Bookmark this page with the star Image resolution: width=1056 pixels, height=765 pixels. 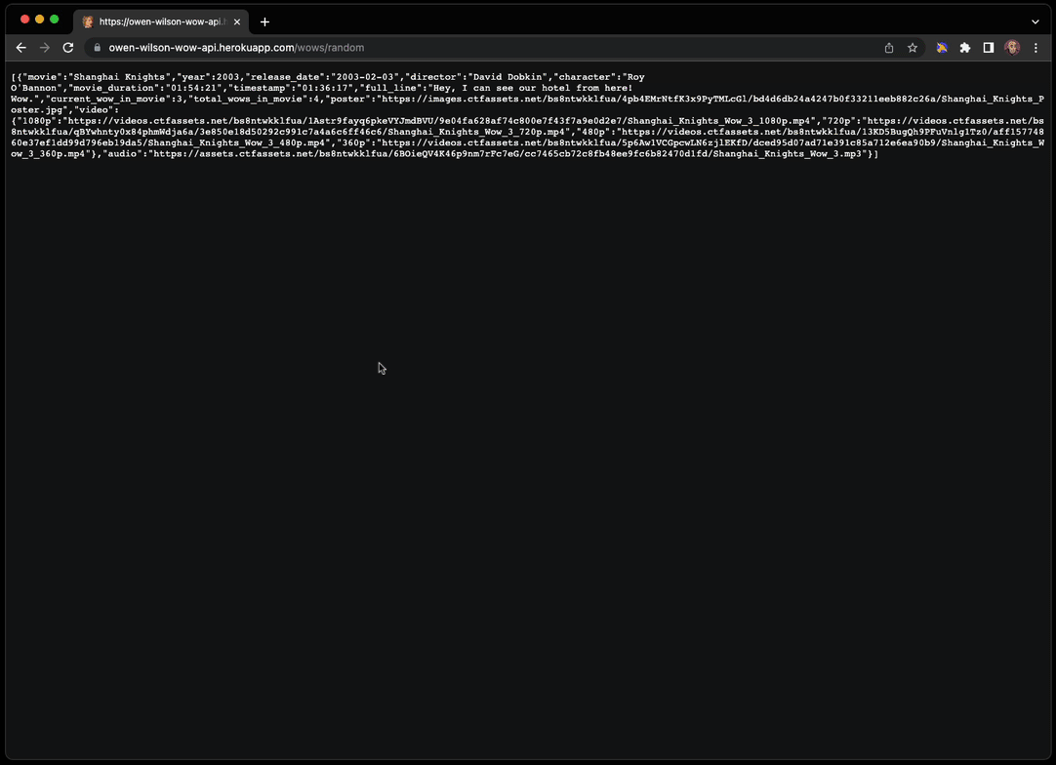913,47
